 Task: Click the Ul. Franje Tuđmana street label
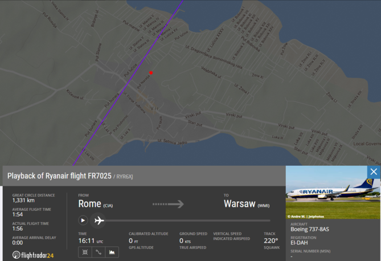click(134, 103)
